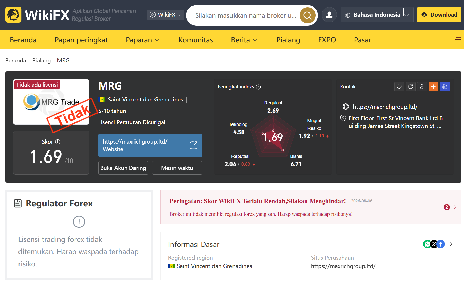Image resolution: width=464 pixels, height=285 pixels.
Task: Open Papan peringkat page
Action: click(81, 40)
